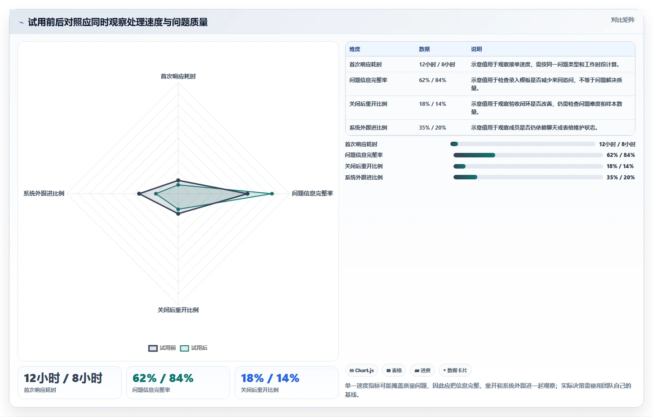Click the 表格 tag chip
This screenshot has width=653, height=417.
click(394, 370)
